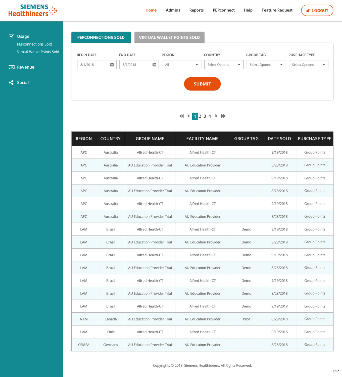Click the Date Sold column header
This screenshot has width=342, height=377.
[x=279, y=139]
